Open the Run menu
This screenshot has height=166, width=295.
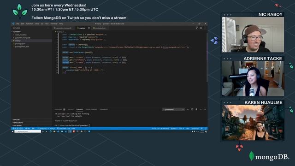pos(47,24)
